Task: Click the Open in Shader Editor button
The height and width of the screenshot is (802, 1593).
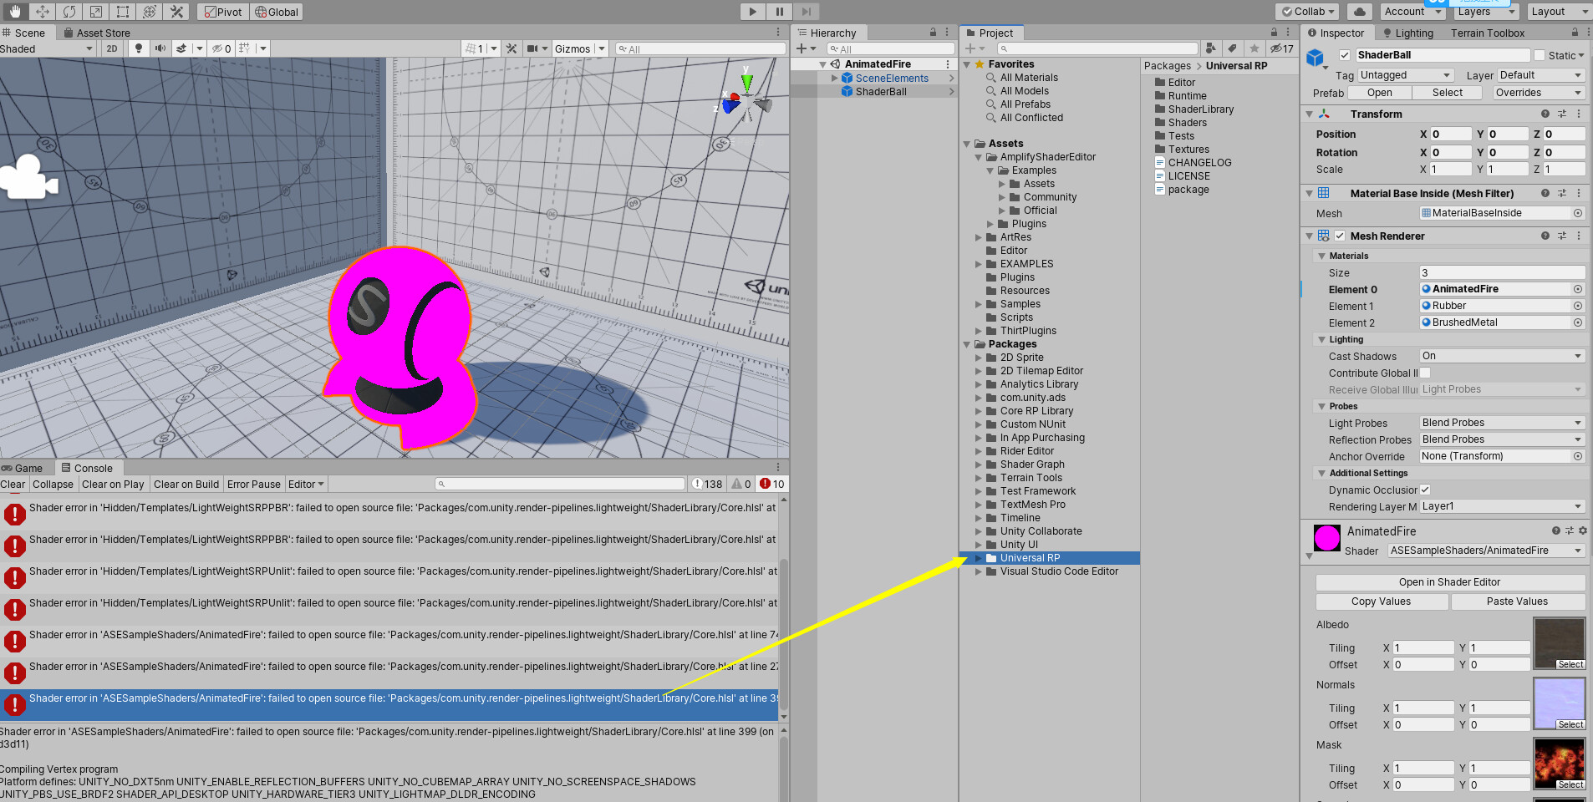Action: click(1448, 581)
